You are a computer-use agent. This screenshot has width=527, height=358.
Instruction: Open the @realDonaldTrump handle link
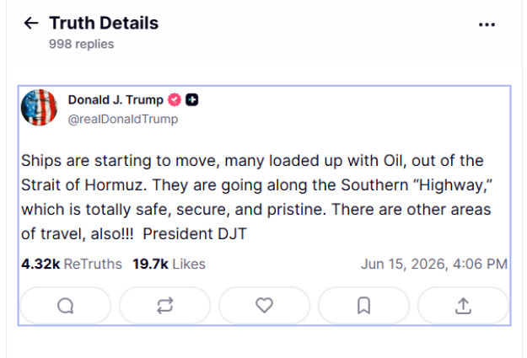(x=123, y=120)
